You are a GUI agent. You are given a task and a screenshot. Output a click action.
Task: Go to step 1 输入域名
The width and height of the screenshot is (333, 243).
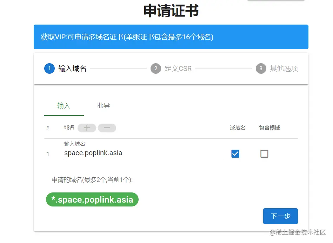65,68
